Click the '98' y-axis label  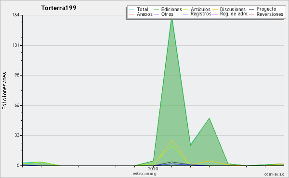click(17, 75)
